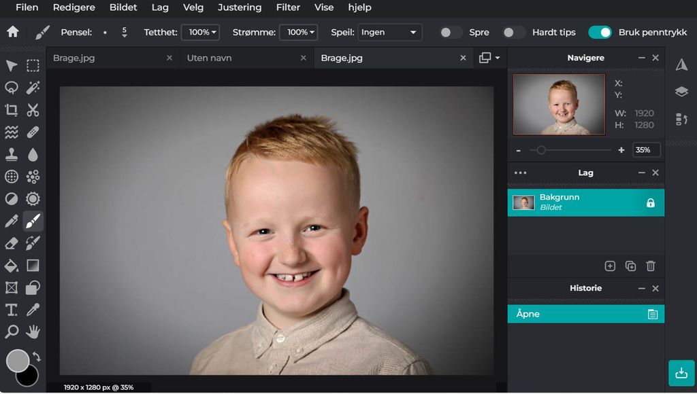Screen dimensions: 697x394
Task: Select the Bakgrunn layer thumbnail
Action: tap(523, 202)
